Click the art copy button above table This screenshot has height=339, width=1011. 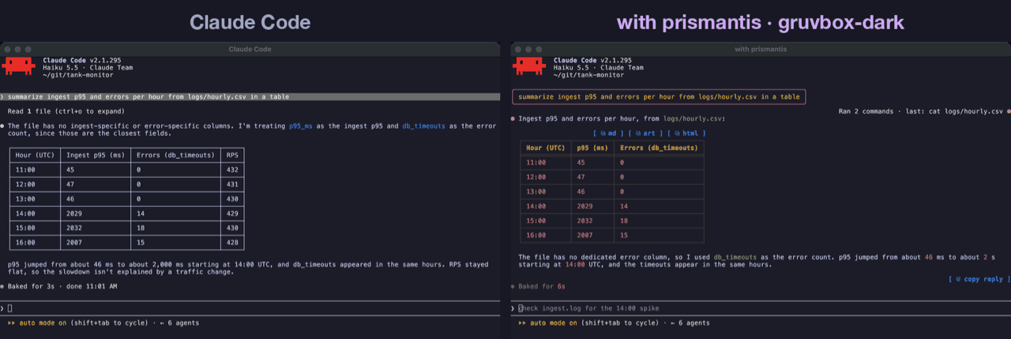(x=645, y=134)
